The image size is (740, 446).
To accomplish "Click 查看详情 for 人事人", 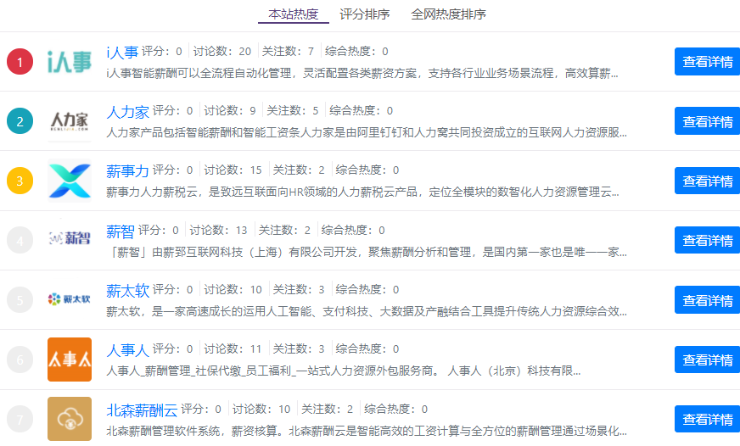I will tap(707, 360).
